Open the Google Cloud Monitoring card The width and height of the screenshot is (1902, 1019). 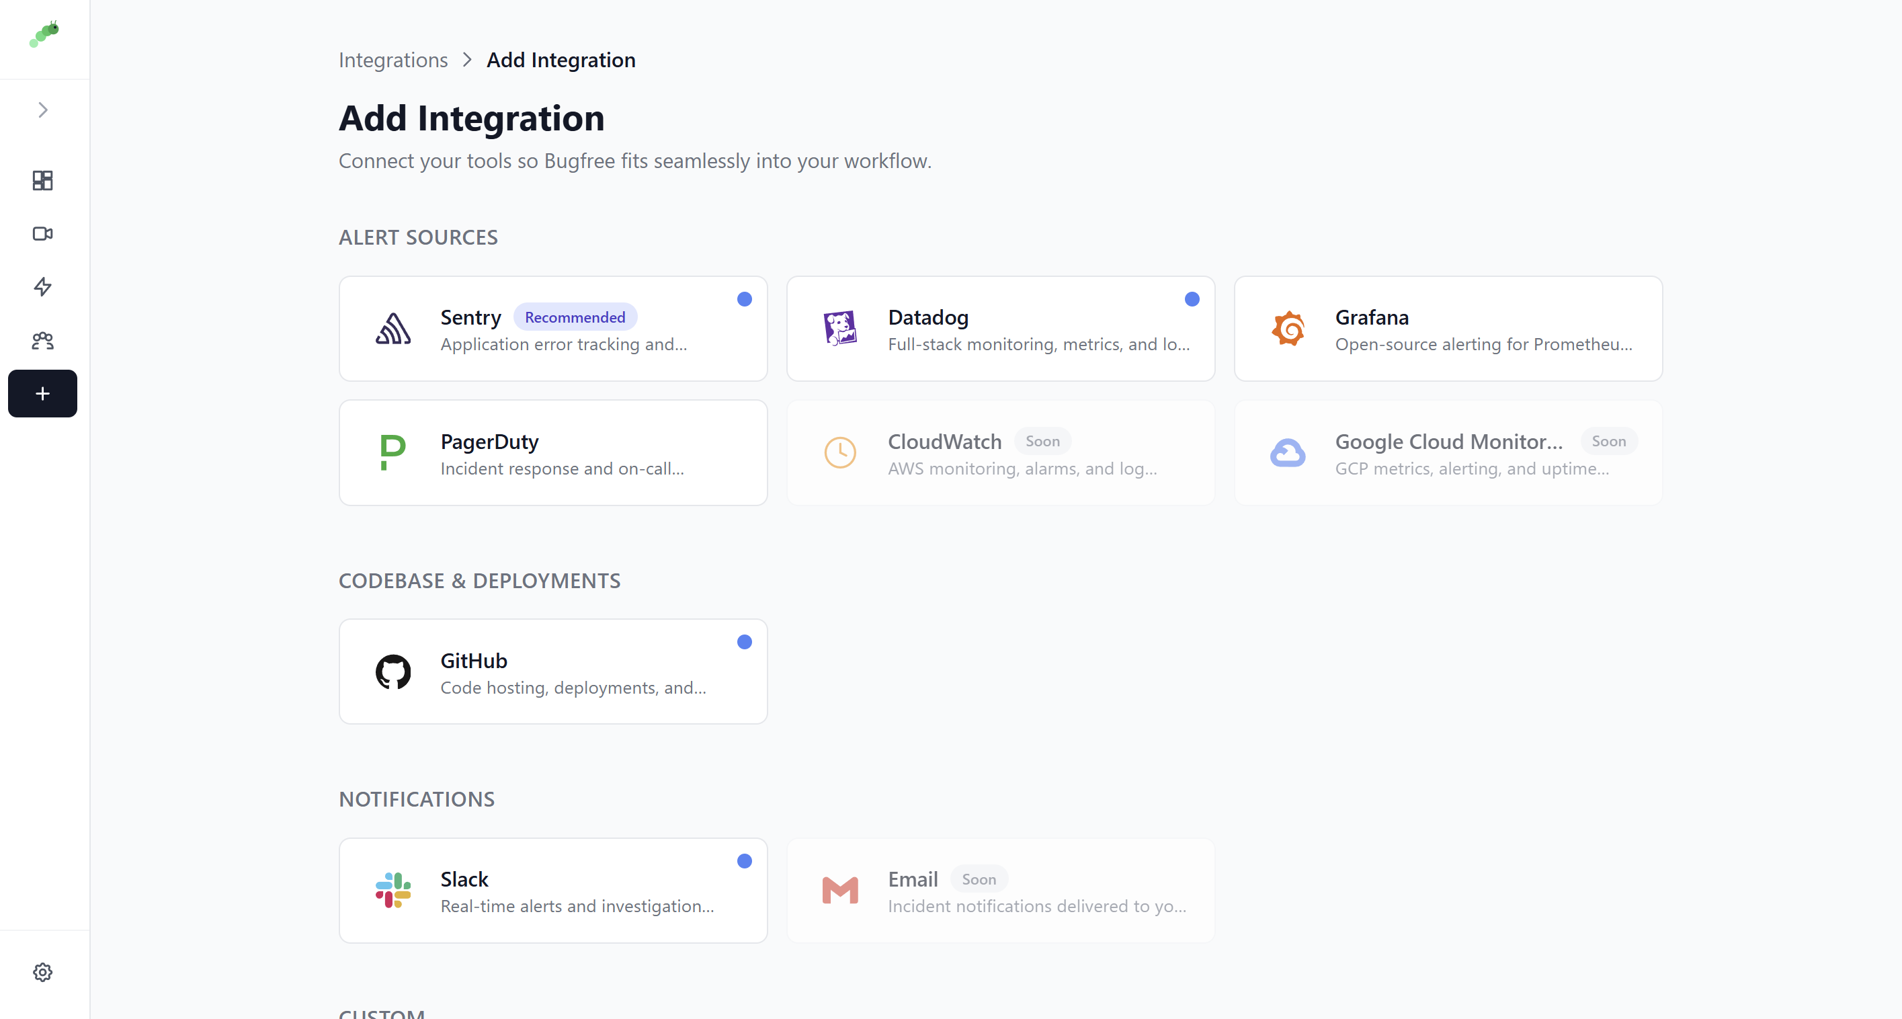(x=1447, y=452)
